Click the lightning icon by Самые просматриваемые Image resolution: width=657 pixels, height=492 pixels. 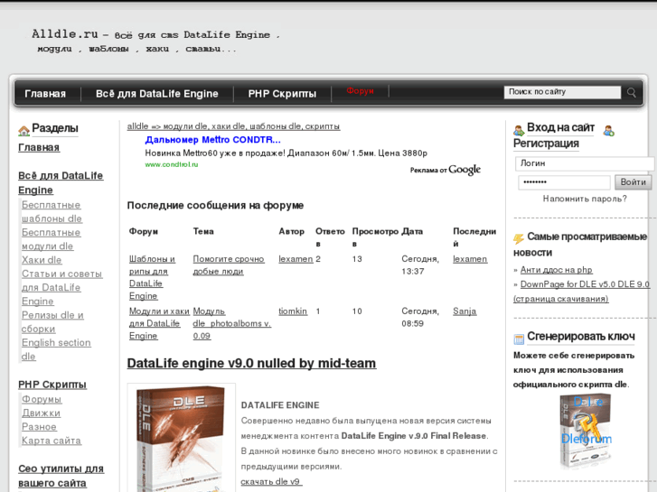[519, 238]
